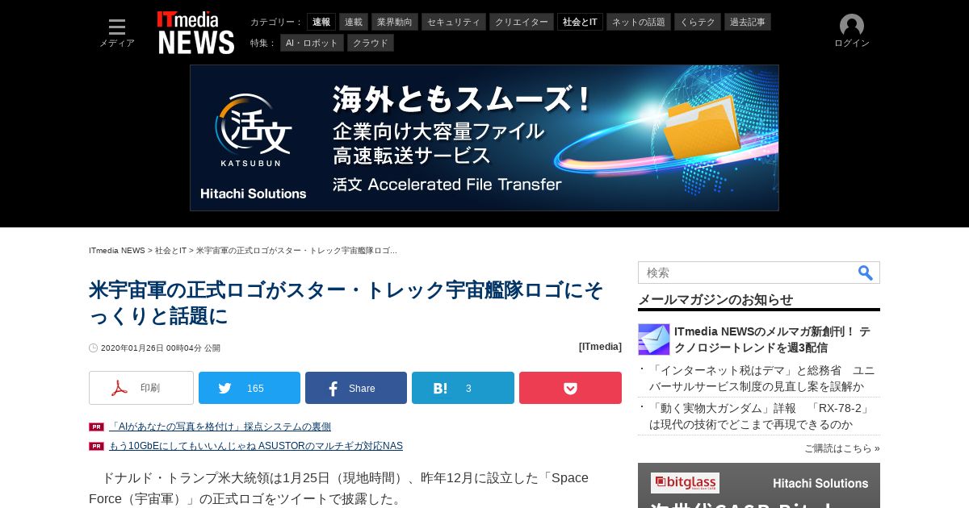The height and width of the screenshot is (508, 969).
Task: Click the PR badge beside ASUSTOR link
Action: pyautogui.click(x=96, y=446)
